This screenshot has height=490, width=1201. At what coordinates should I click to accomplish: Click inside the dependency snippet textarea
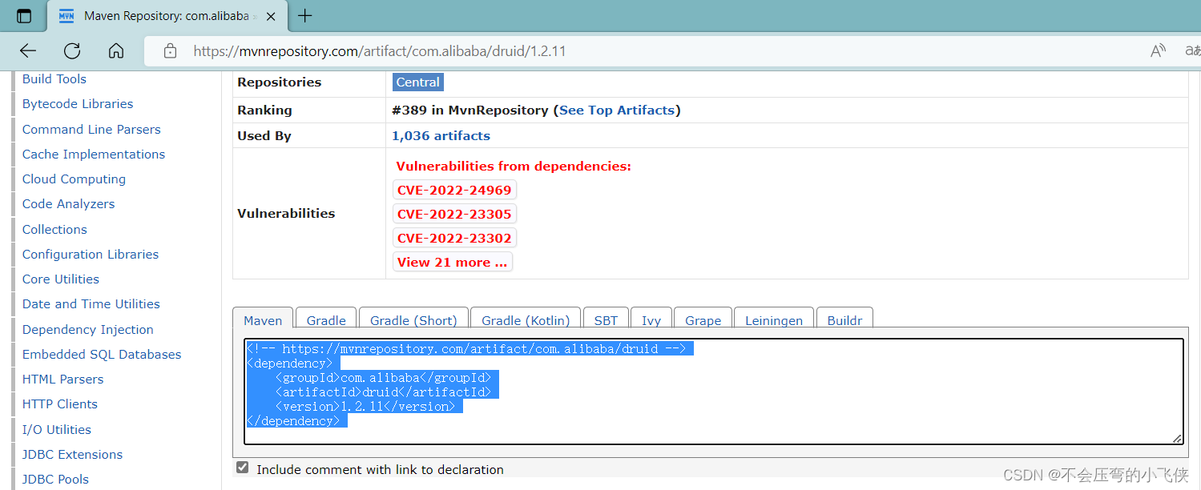(714, 392)
